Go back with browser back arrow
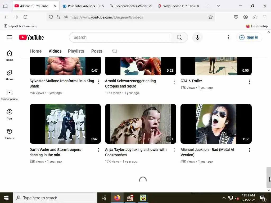 point(6,17)
